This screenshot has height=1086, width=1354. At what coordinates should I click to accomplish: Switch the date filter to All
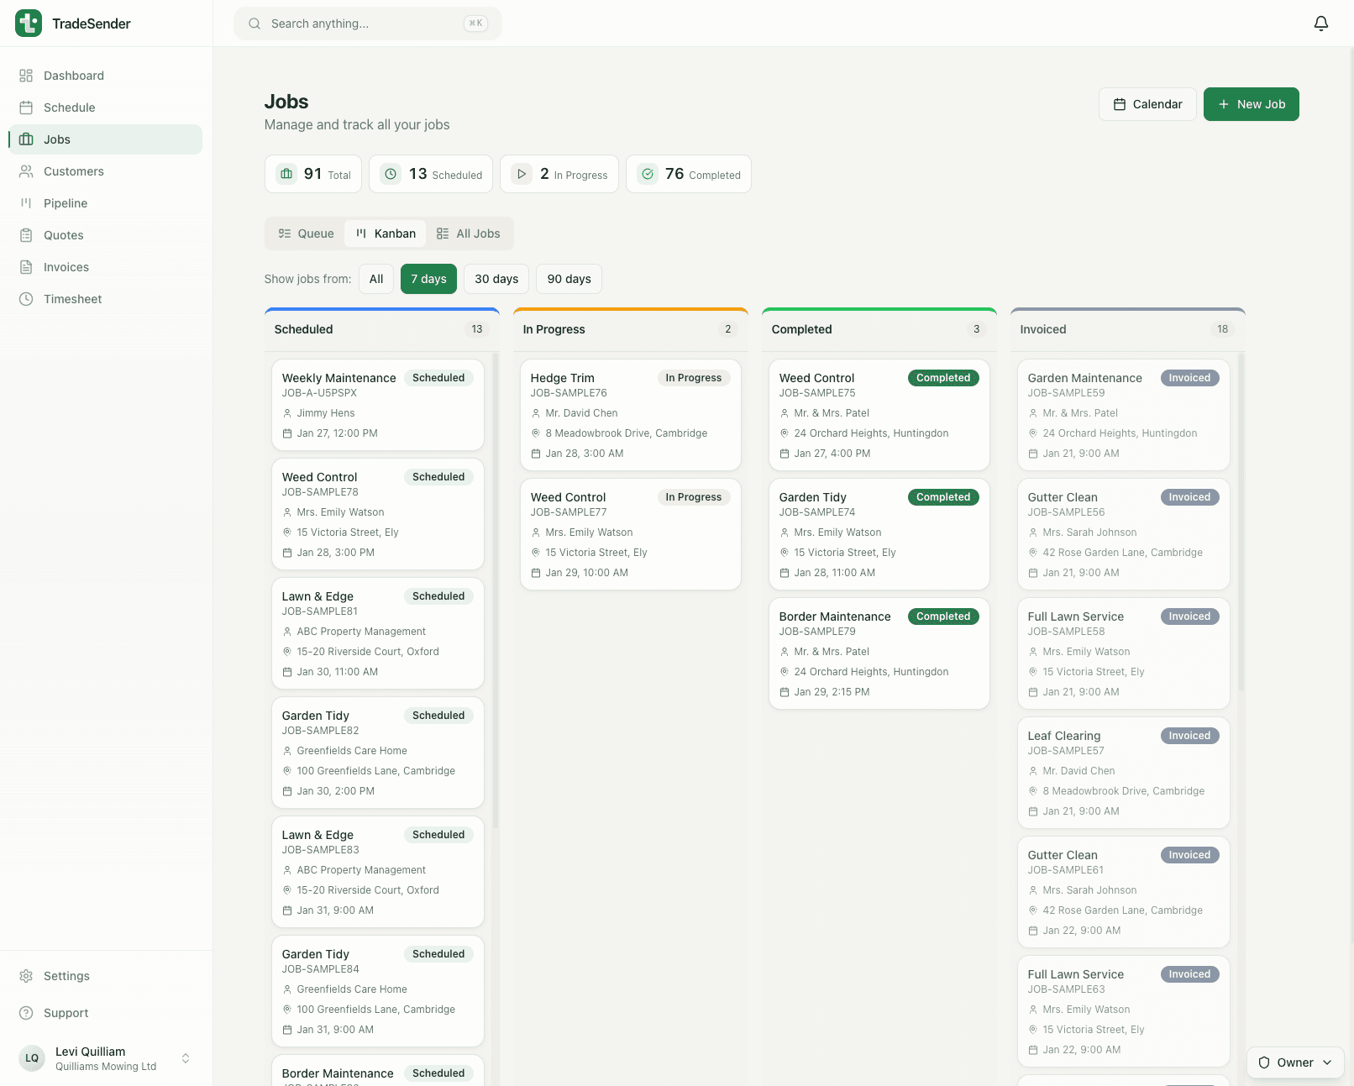[x=375, y=278]
